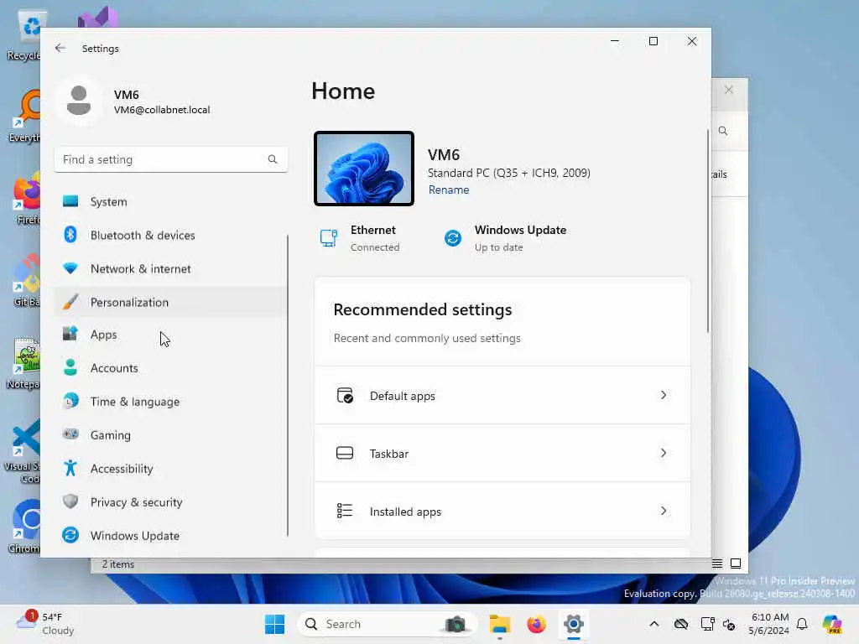Go to Network & internet settings
This screenshot has width=859, height=644.
(x=170, y=268)
